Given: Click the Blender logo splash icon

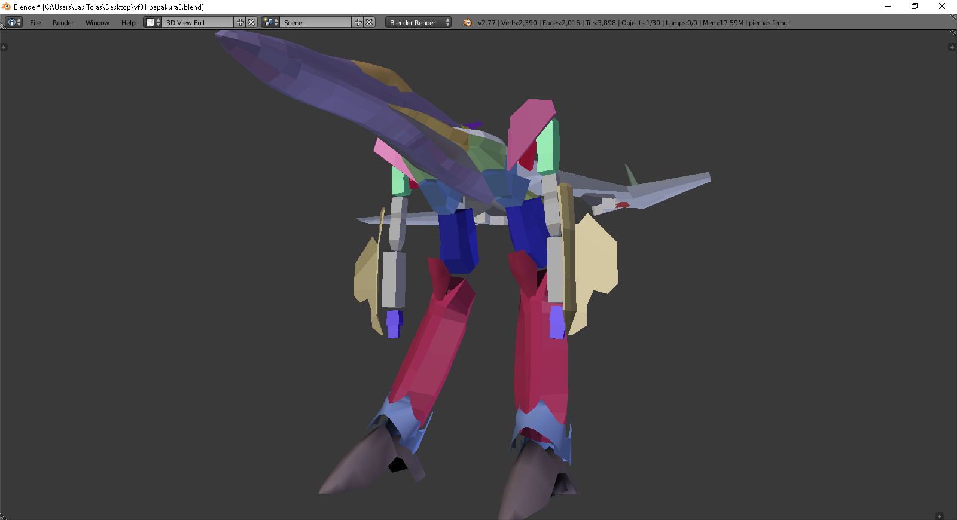Looking at the screenshot, I should coord(467,22).
